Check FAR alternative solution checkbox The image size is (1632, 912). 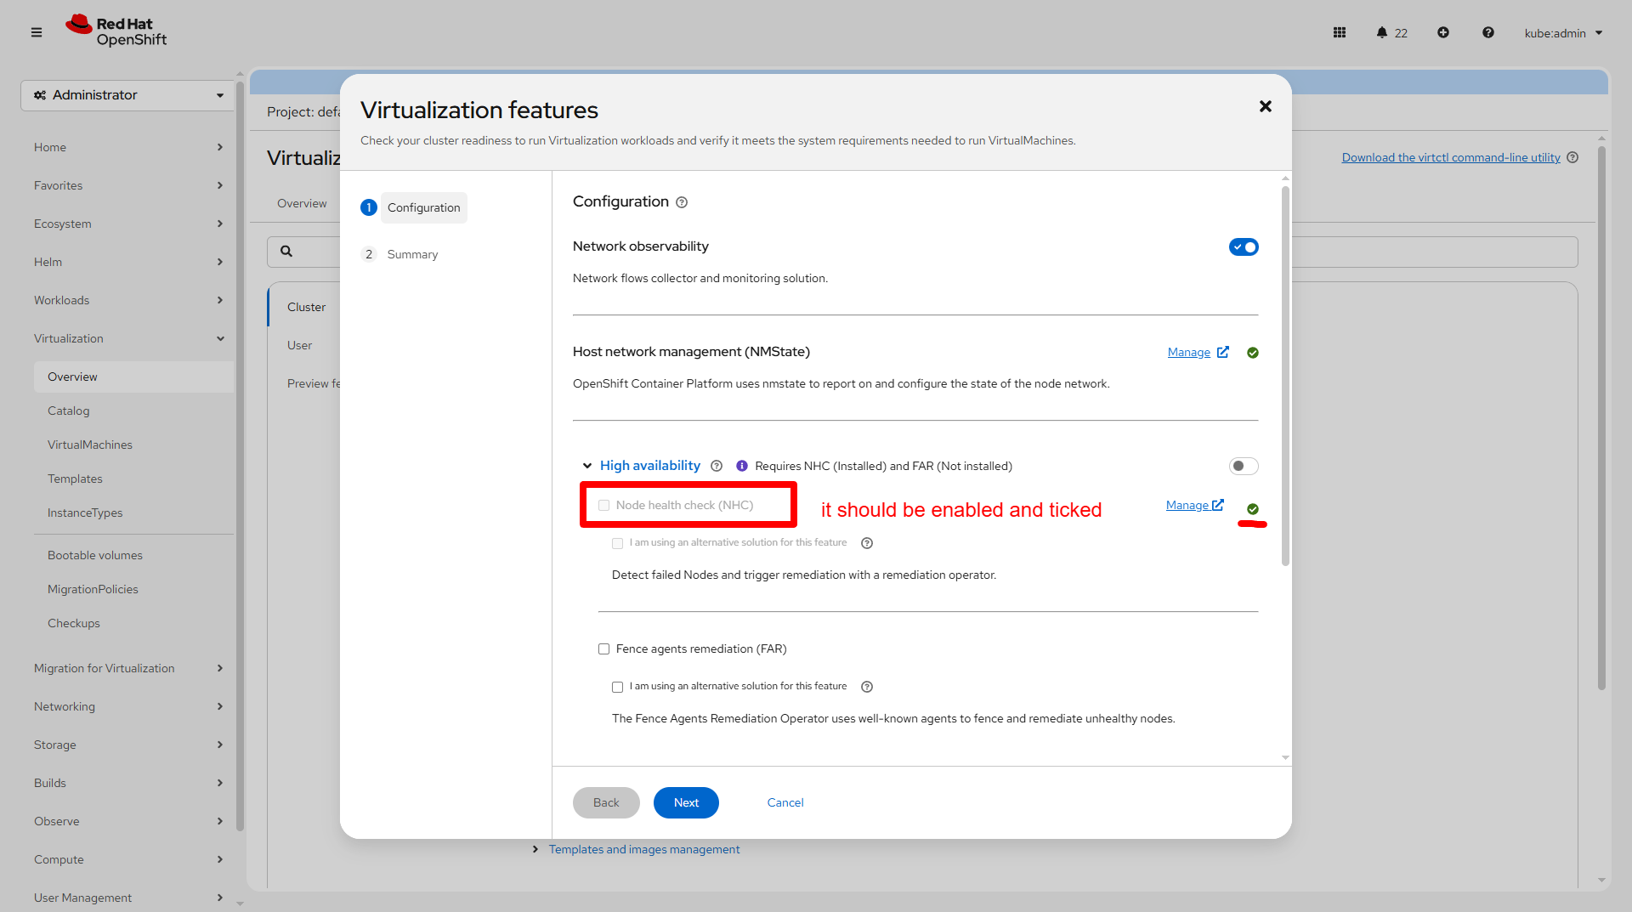[618, 687]
